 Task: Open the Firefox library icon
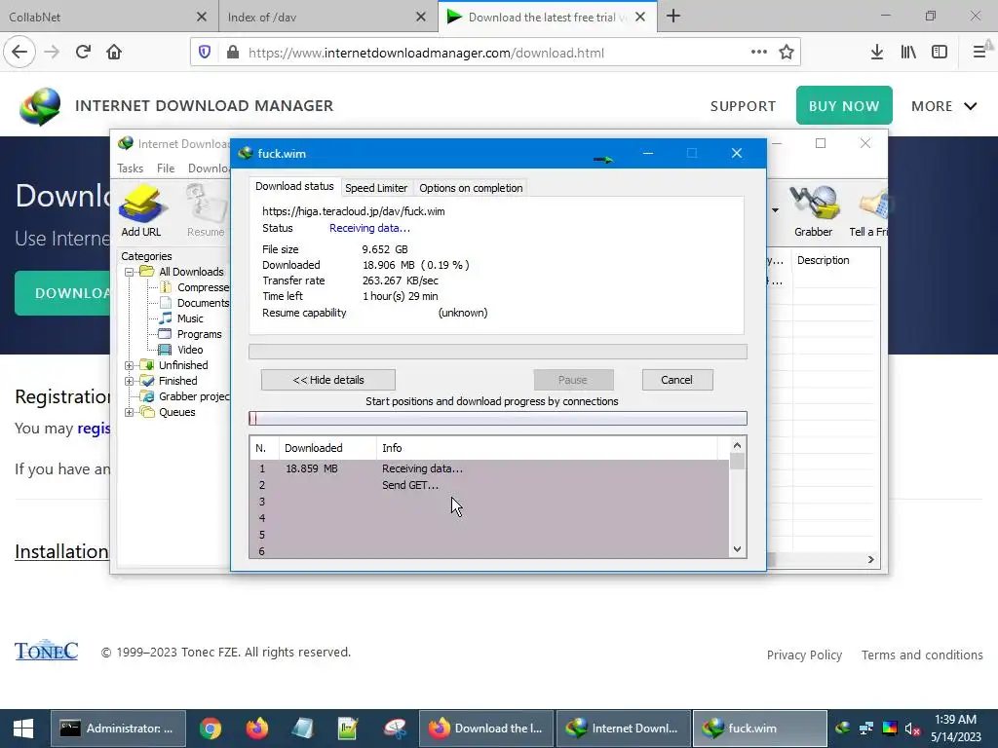908,53
